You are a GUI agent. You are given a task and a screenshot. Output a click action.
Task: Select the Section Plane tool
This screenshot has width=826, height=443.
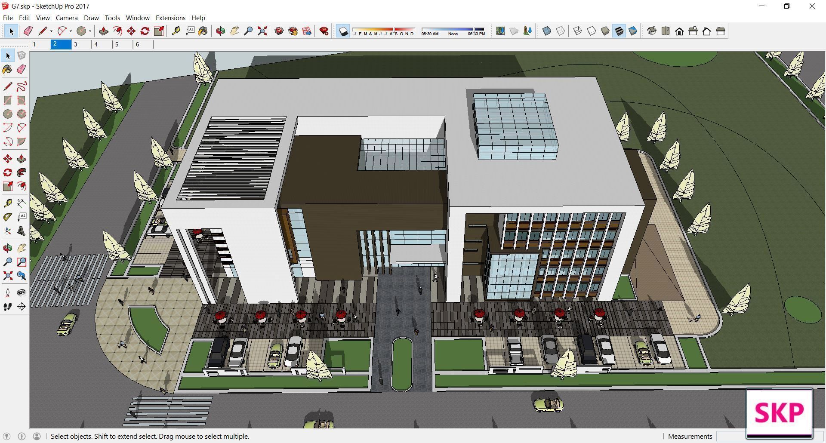click(22, 307)
